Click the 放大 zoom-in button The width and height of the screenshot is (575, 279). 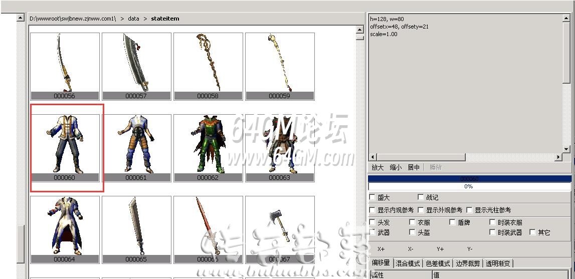(377, 167)
